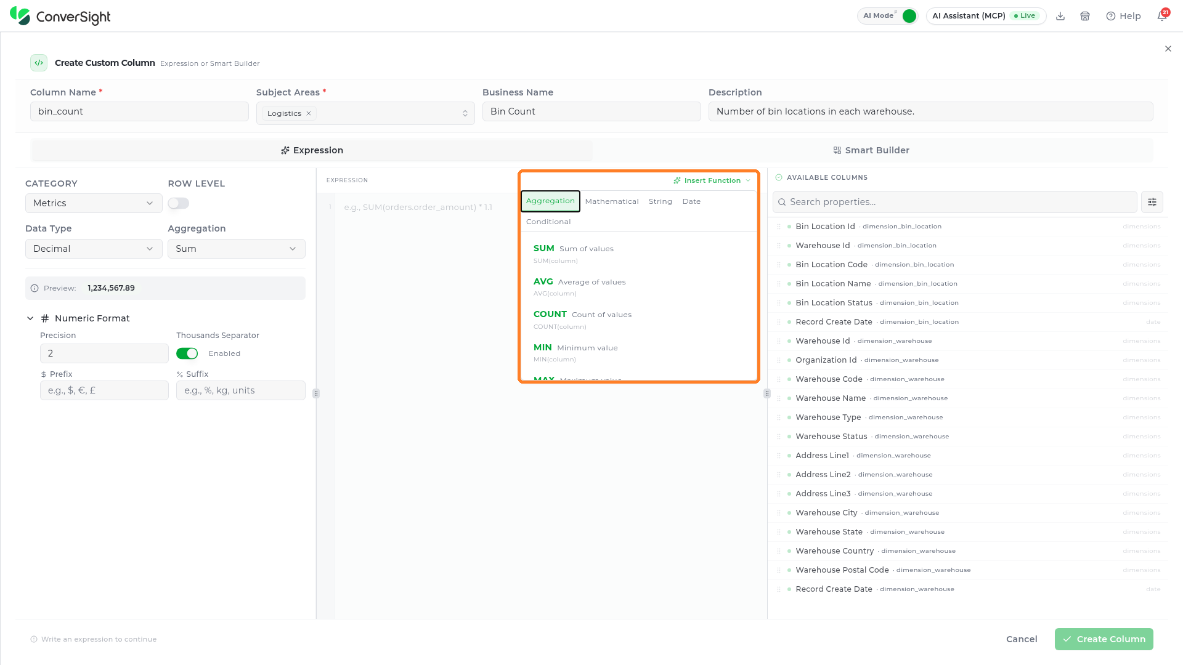The height and width of the screenshot is (665, 1183).
Task: Click the ConverSight logo
Action: click(x=60, y=16)
